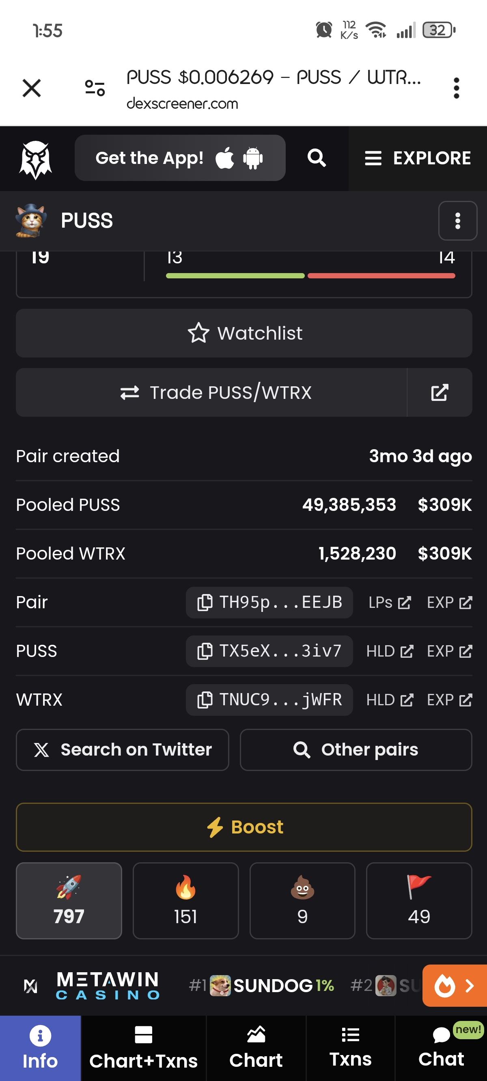Vote with the fire reaction
The width and height of the screenshot is (487, 1081).
[x=185, y=900]
